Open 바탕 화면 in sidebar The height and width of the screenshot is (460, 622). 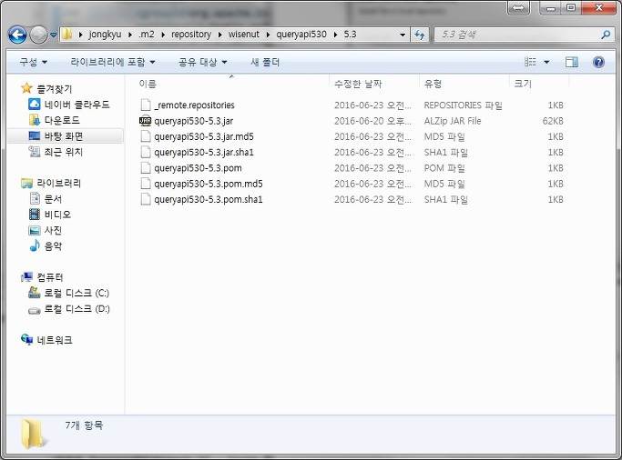[x=63, y=136]
